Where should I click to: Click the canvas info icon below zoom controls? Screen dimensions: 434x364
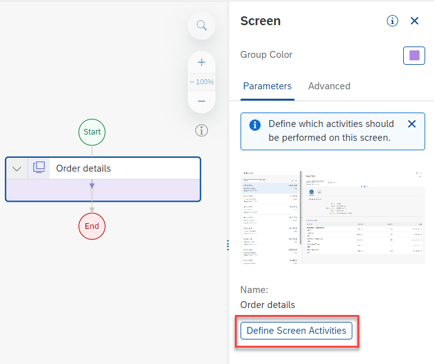(202, 131)
